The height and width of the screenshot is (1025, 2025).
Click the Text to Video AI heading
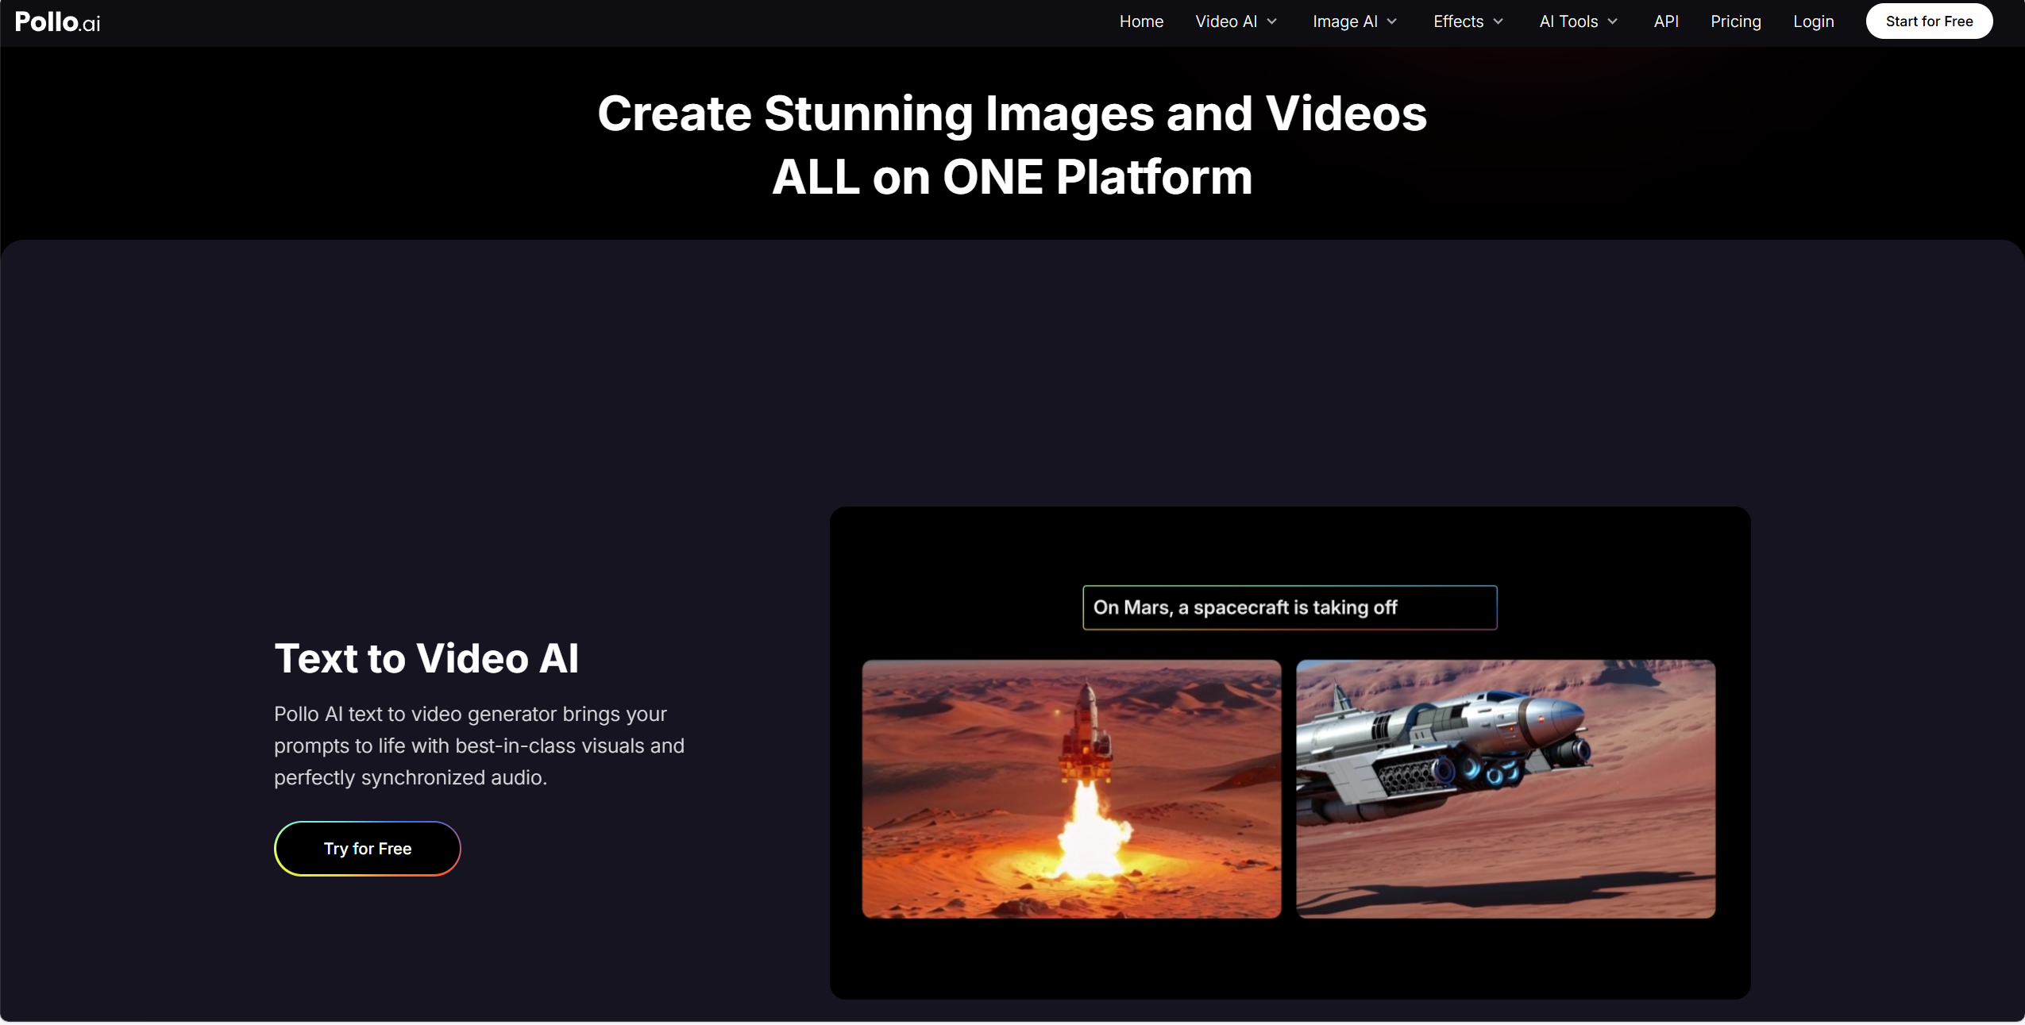[x=426, y=658]
